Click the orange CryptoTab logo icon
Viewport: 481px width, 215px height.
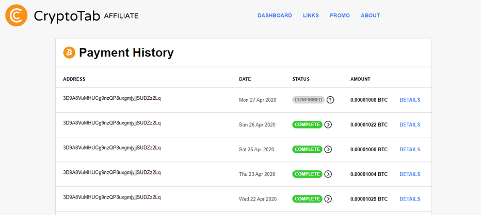click(x=17, y=15)
